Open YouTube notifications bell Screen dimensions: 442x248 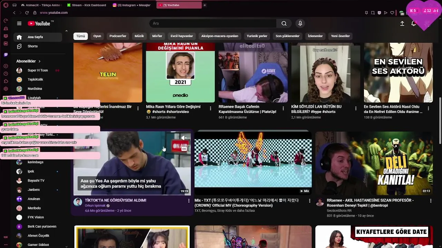(x=414, y=23)
